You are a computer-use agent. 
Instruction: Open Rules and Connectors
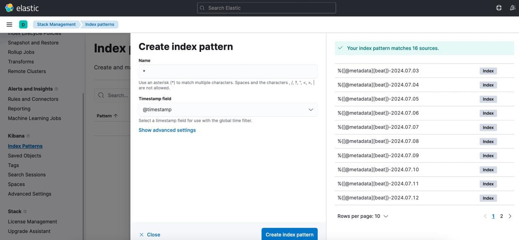[33, 99]
